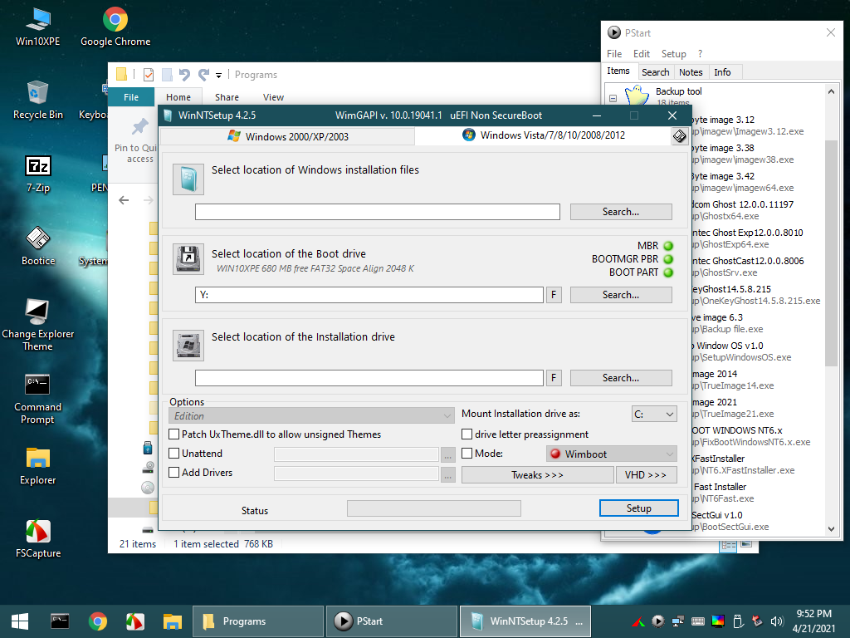Click the volume speaker icon in system tray

pos(777,621)
